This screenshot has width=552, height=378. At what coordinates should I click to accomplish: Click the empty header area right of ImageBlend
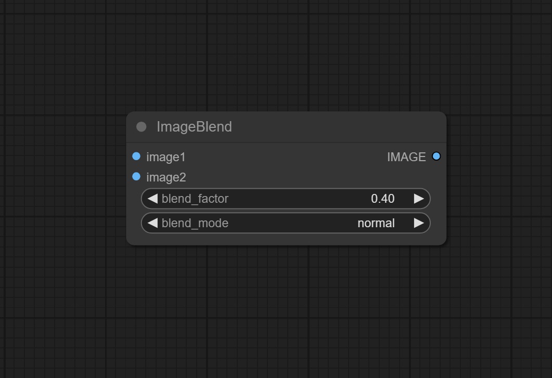(x=338, y=127)
